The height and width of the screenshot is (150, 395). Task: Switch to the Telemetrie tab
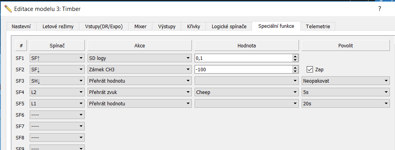click(318, 27)
